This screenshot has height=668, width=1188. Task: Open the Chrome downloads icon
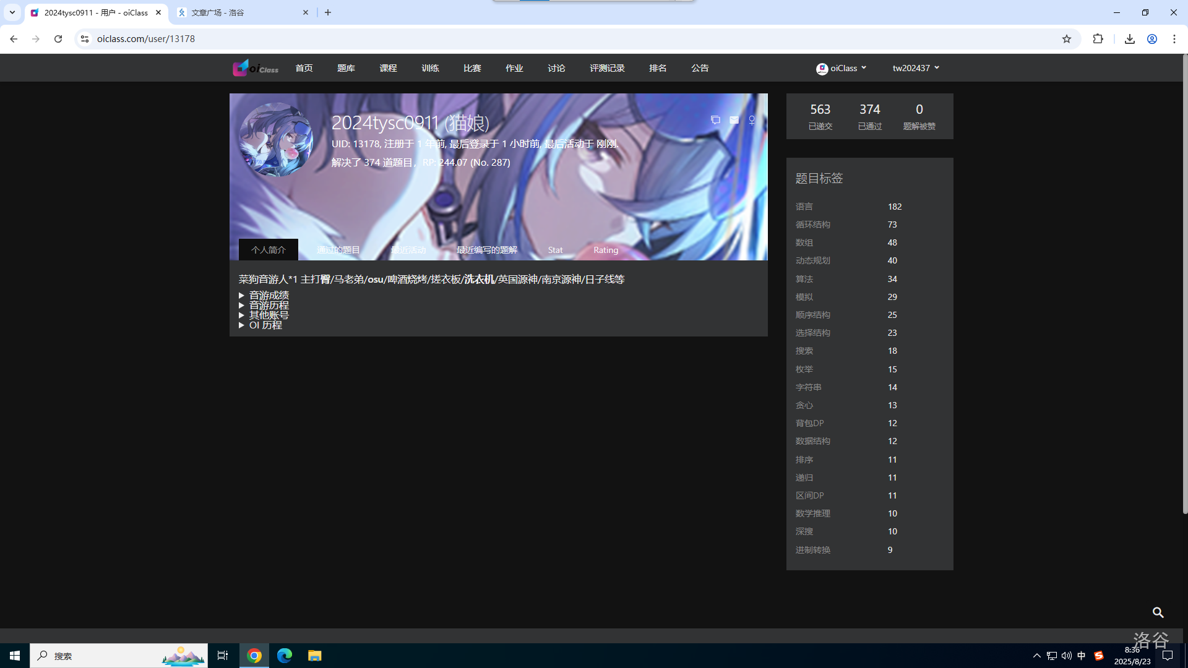(x=1129, y=39)
